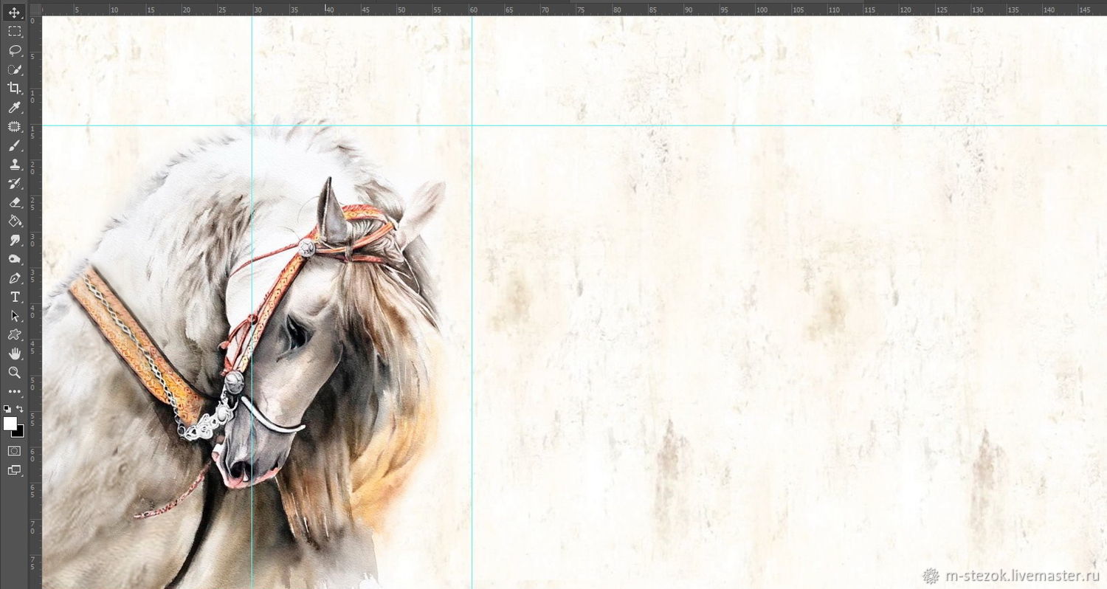Viewport: 1107px width, 589px height.
Task: Select the Paint Bucket tool
Action: [14, 221]
